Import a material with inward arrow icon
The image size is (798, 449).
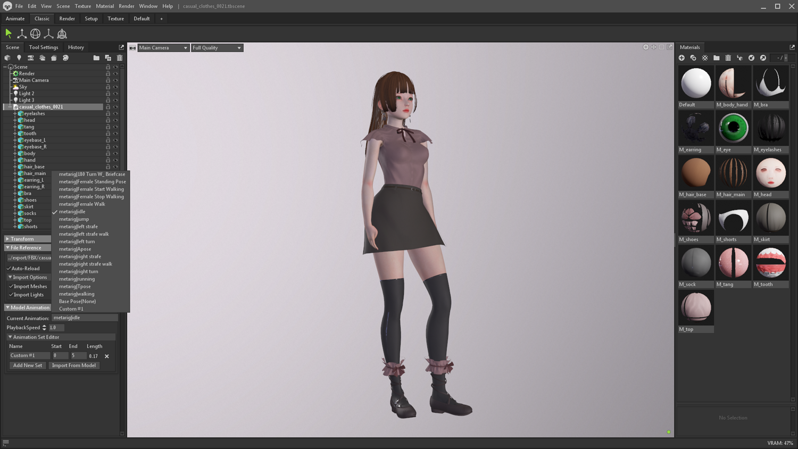752,58
